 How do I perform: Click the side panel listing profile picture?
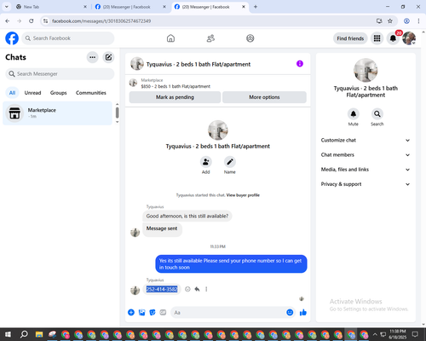[366, 71]
